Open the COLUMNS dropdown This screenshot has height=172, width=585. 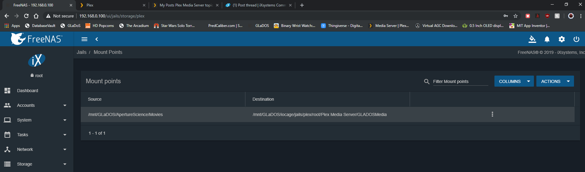tap(514, 81)
